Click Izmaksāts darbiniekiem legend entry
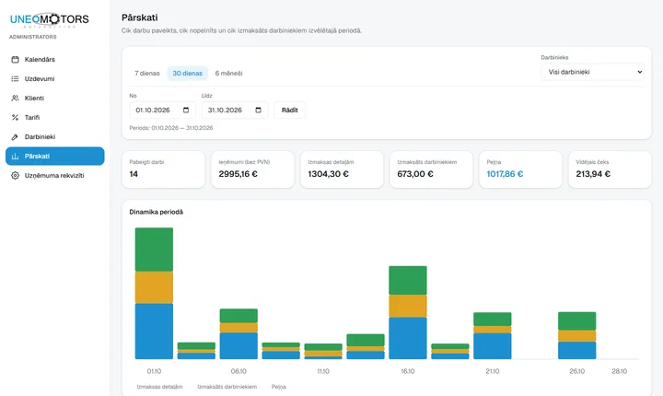Image resolution: width=663 pixels, height=396 pixels. (x=227, y=387)
